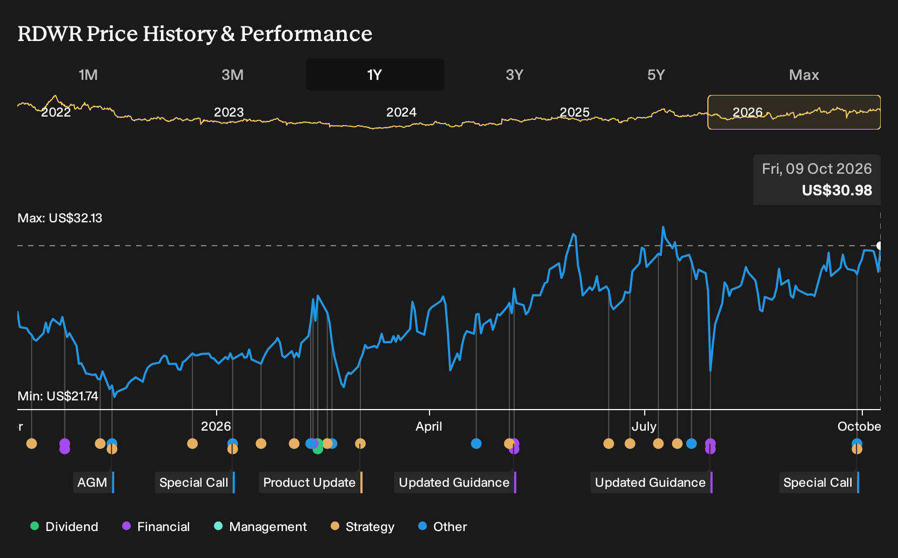Open the 3Y time range view
Viewport: 898px width, 558px height.
[x=514, y=74]
